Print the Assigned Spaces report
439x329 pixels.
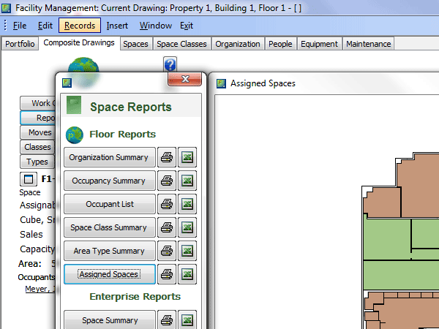(x=167, y=274)
